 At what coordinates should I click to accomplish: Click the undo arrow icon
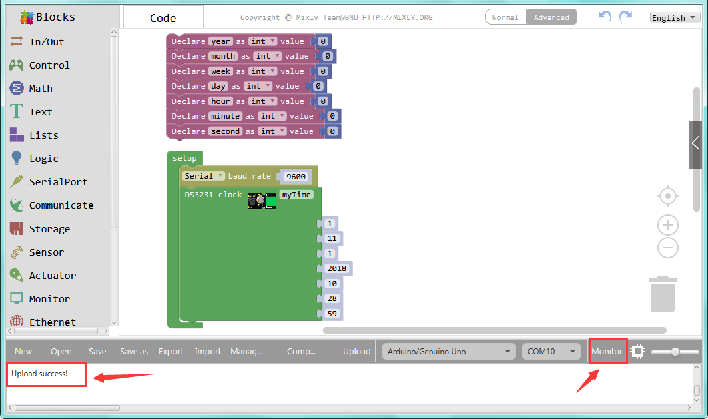coord(605,17)
